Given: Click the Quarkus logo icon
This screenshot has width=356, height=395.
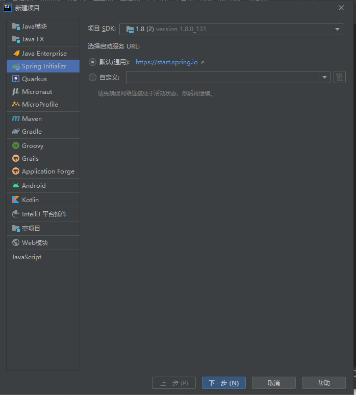Looking at the screenshot, I should (x=16, y=79).
